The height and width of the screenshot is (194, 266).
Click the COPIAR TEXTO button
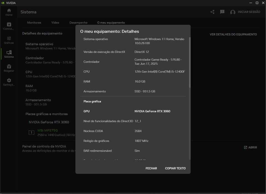[x=175, y=168]
